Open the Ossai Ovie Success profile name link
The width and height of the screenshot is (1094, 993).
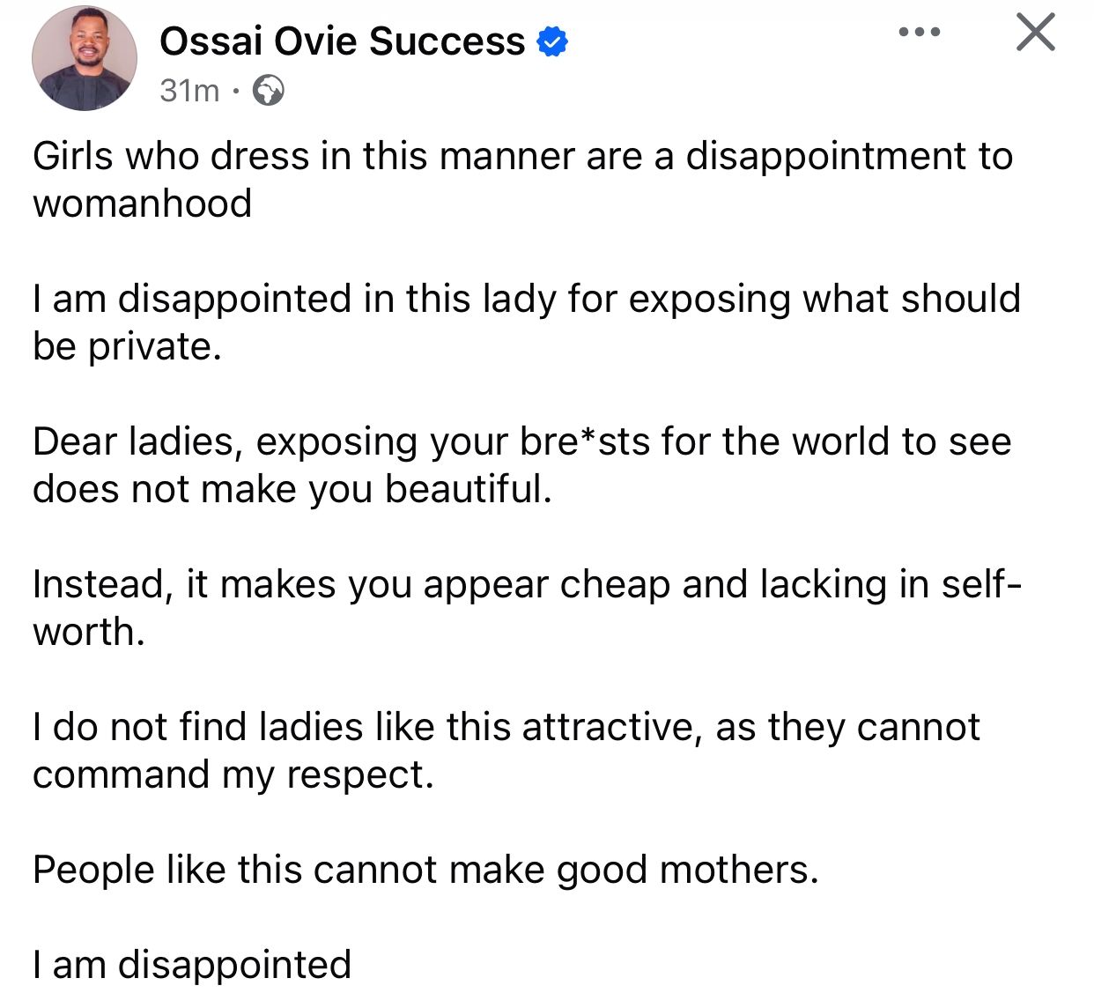point(342,41)
